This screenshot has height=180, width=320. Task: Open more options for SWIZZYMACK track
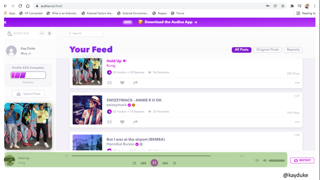pyautogui.click(x=297, y=122)
